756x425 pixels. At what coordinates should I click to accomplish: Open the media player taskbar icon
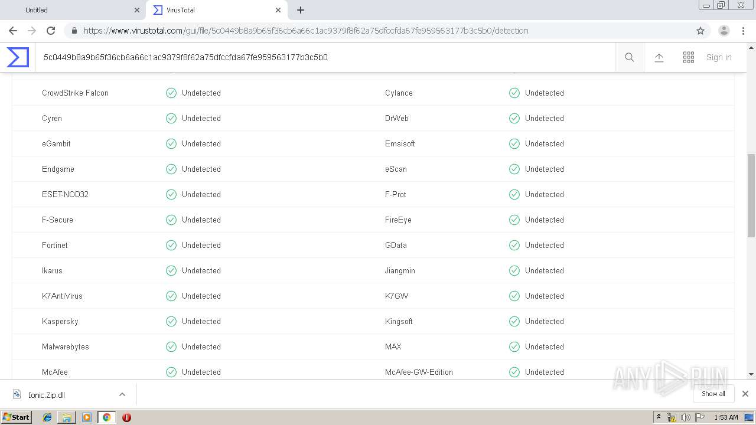[87, 417]
